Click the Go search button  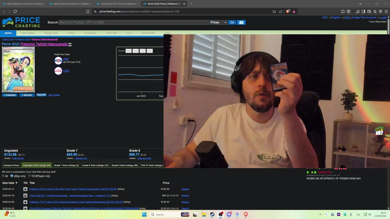click(x=232, y=22)
